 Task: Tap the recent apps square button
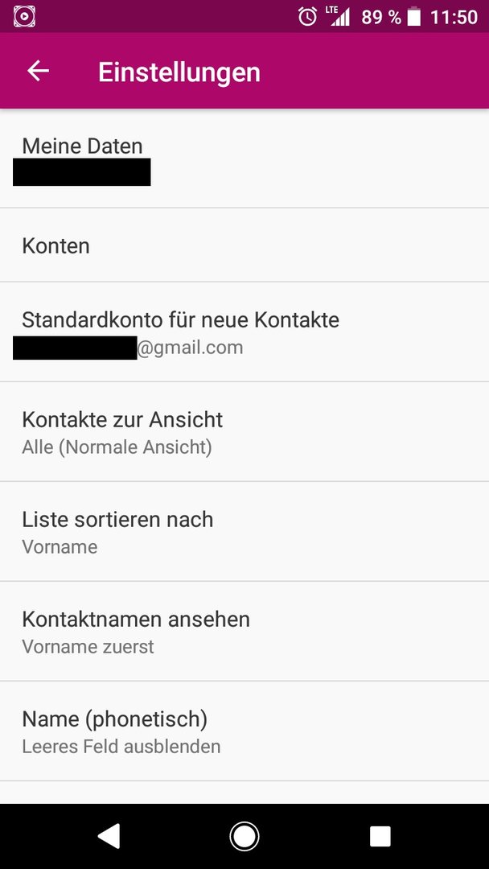tap(380, 836)
